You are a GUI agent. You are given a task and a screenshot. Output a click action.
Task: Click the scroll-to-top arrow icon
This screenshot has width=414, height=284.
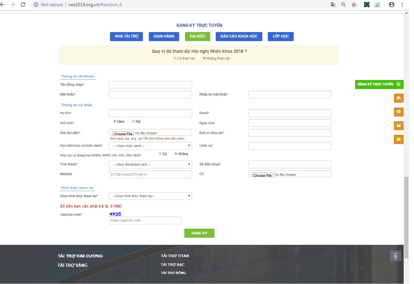(x=396, y=256)
